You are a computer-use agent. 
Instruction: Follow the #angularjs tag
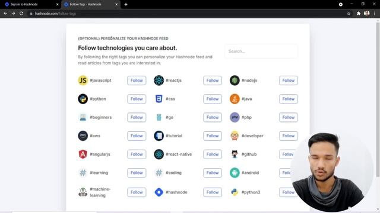pos(137,154)
